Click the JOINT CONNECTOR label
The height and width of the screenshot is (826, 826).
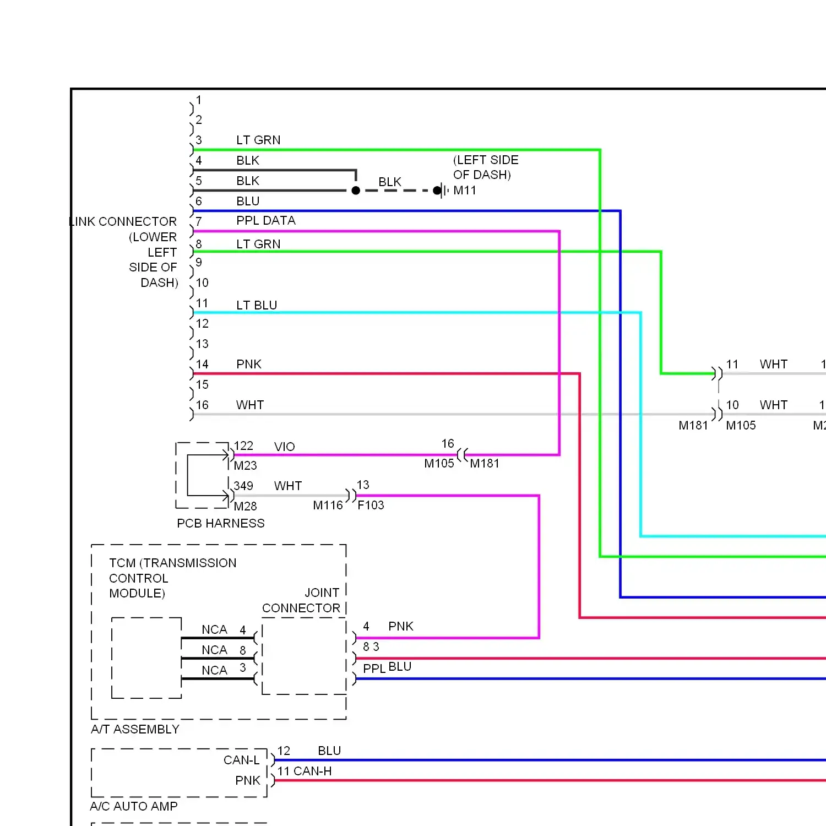click(x=301, y=600)
